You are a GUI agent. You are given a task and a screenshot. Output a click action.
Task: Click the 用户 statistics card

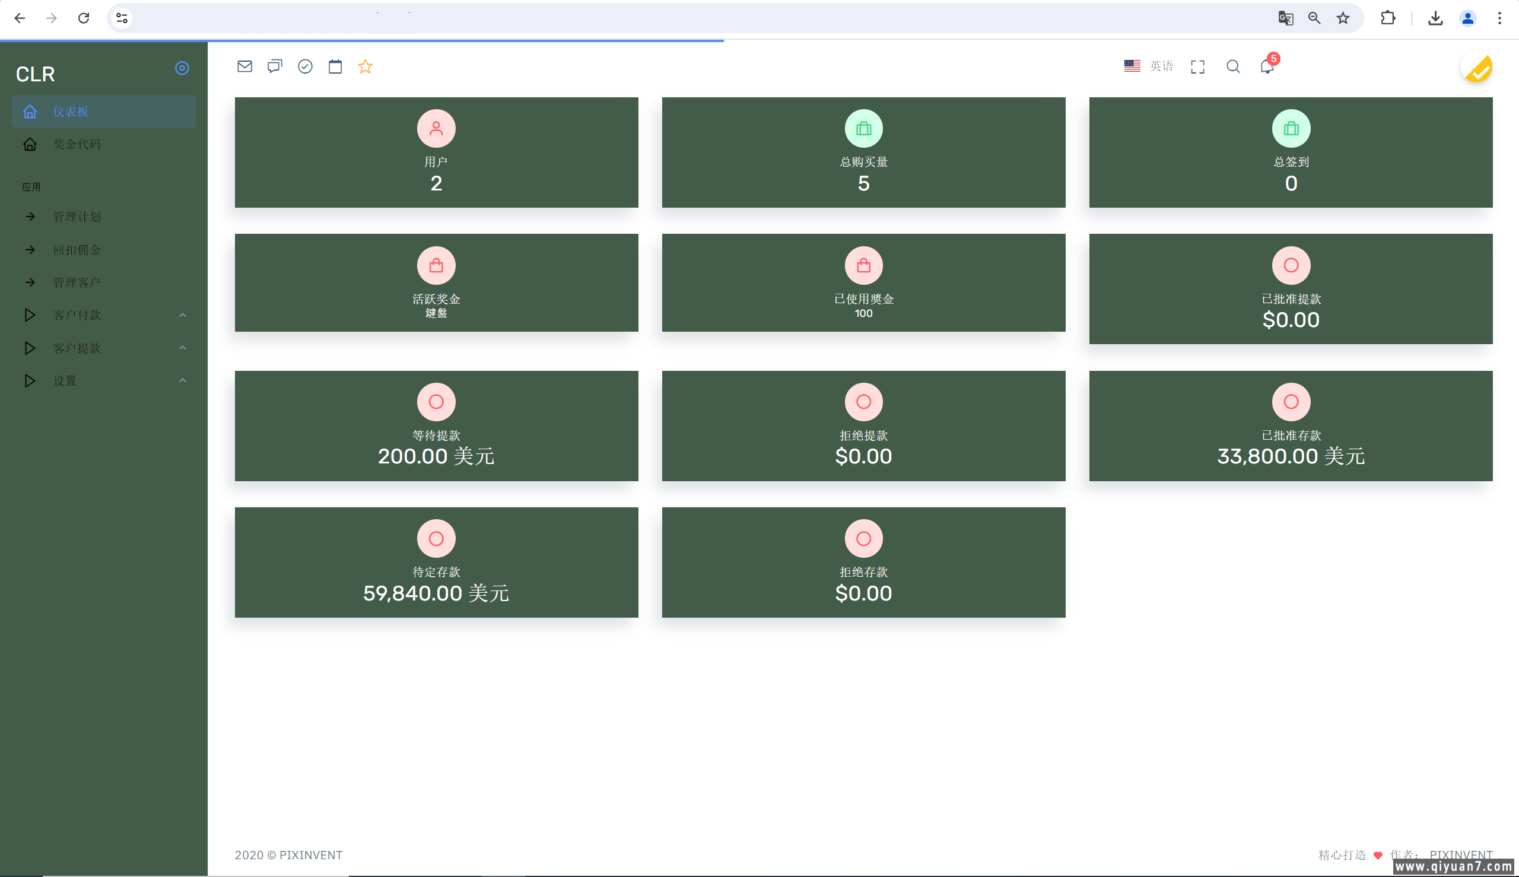[x=436, y=152]
